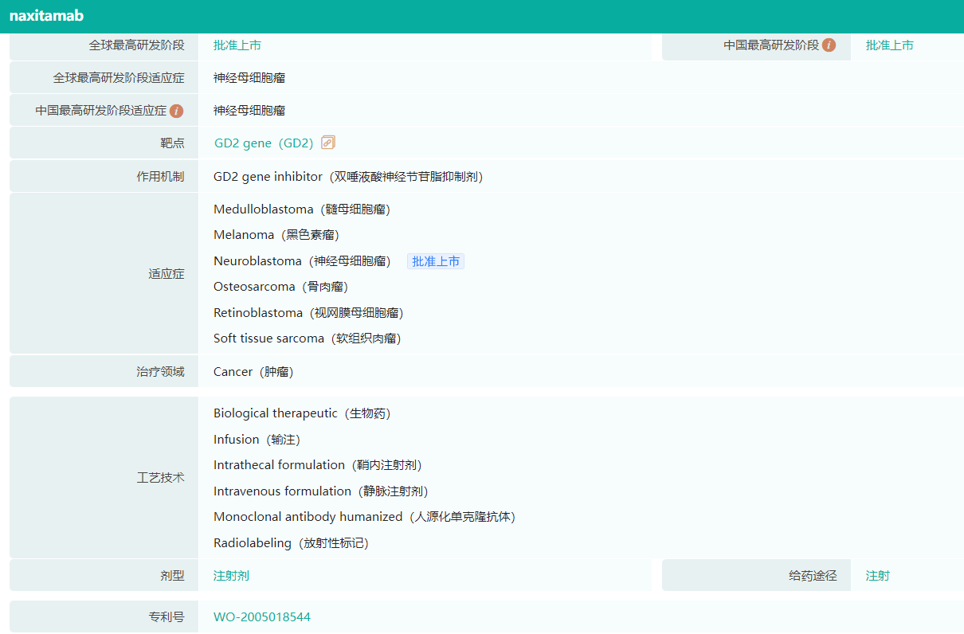Open China highest phase 批准上市 link

tap(889, 45)
